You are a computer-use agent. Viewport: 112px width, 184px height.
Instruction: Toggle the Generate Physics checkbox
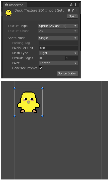click(41, 68)
